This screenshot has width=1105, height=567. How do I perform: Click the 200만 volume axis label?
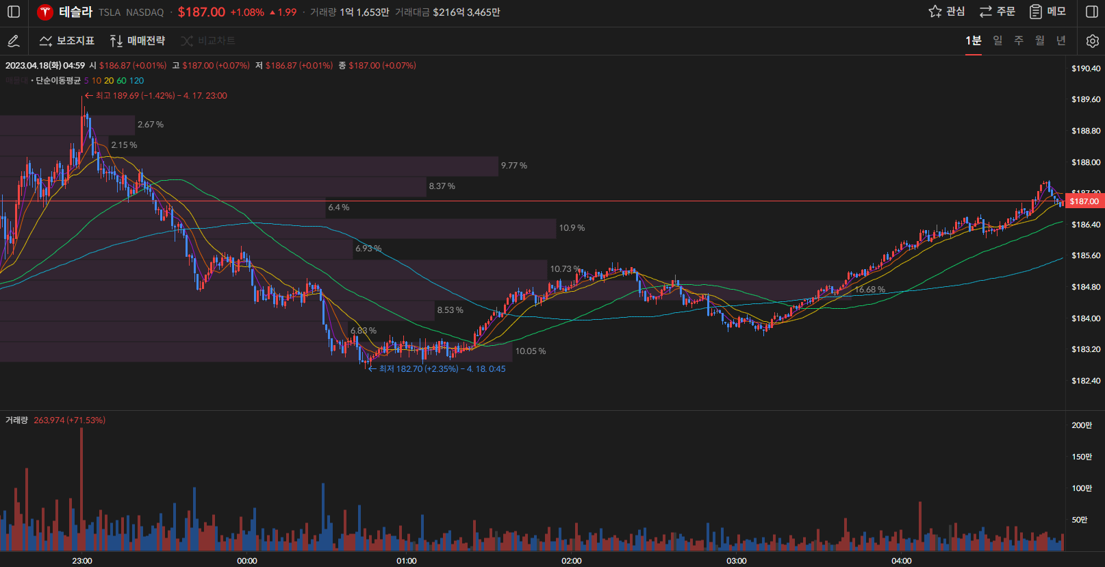tap(1082, 425)
